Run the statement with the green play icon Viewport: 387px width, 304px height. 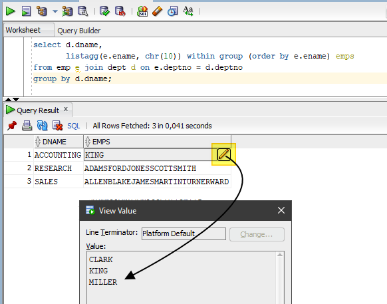[11, 11]
